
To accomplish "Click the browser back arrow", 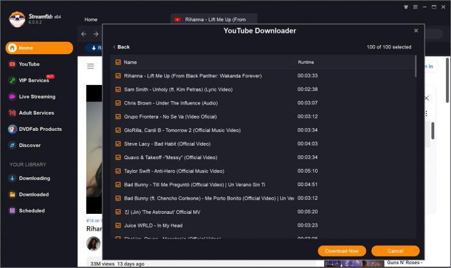I will 84,34.
